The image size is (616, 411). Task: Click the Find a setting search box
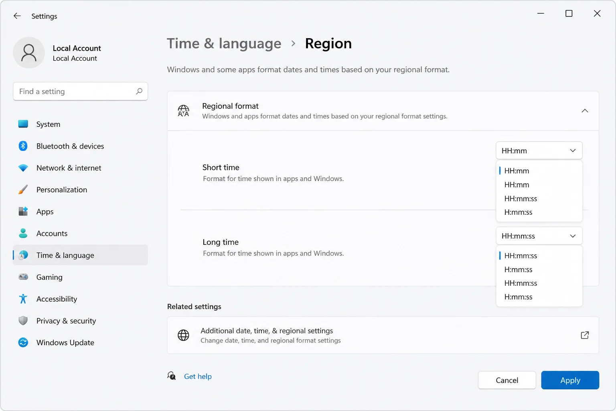[x=81, y=91]
